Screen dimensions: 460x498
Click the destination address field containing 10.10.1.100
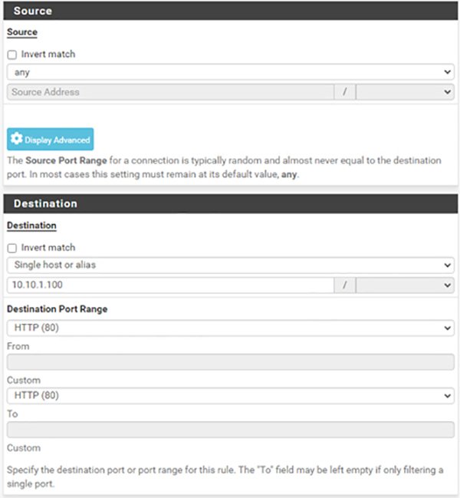click(170, 285)
